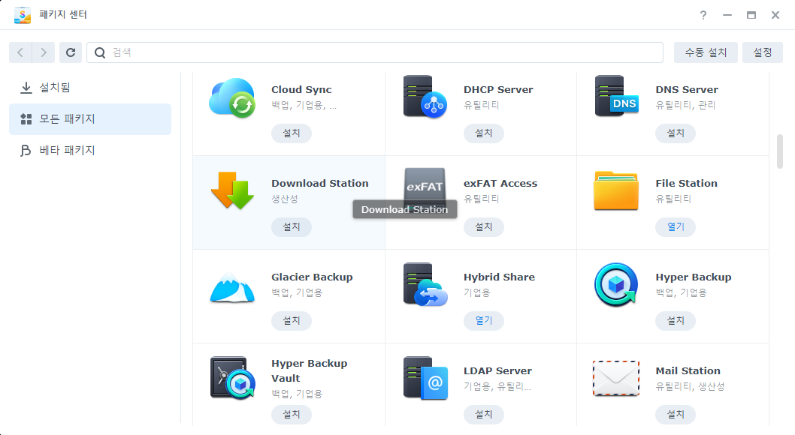Viewport: 795px width, 435px height.
Task: Click the Hyper Backup Vault title text
Action: click(x=310, y=370)
